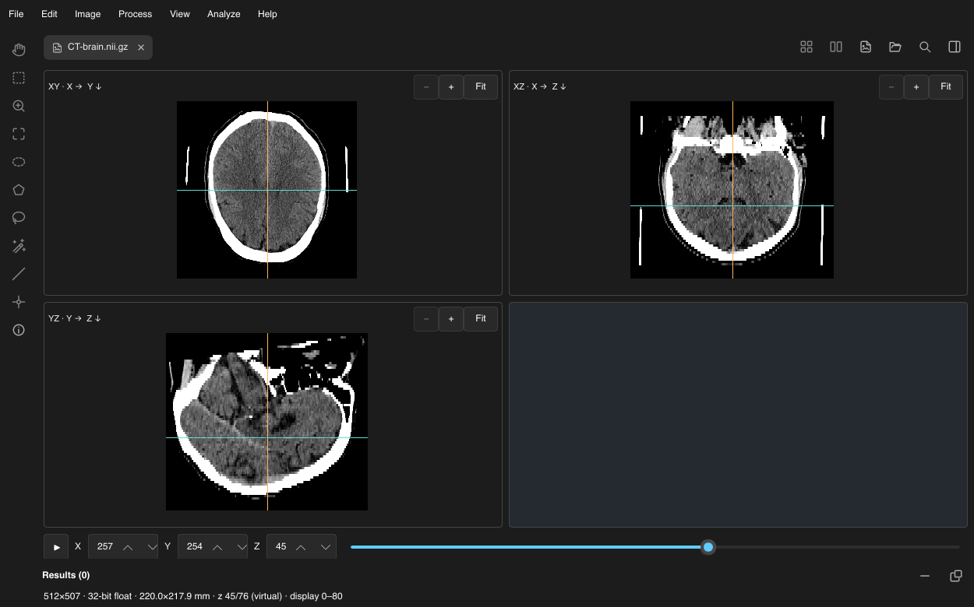Viewport: 974px width, 607px height.
Task: Select the lasso freehand tool
Action: tap(19, 218)
